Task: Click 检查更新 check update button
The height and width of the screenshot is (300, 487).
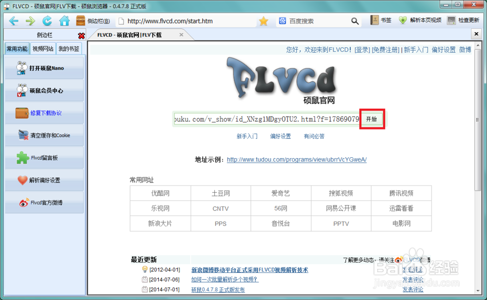Action: coord(463,20)
